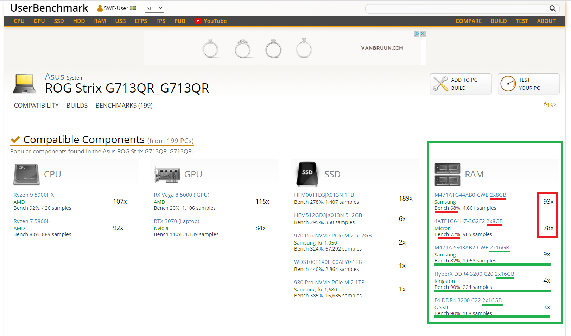Click the AdChoices triangle icon
571x336 pixels.
click(x=417, y=33)
